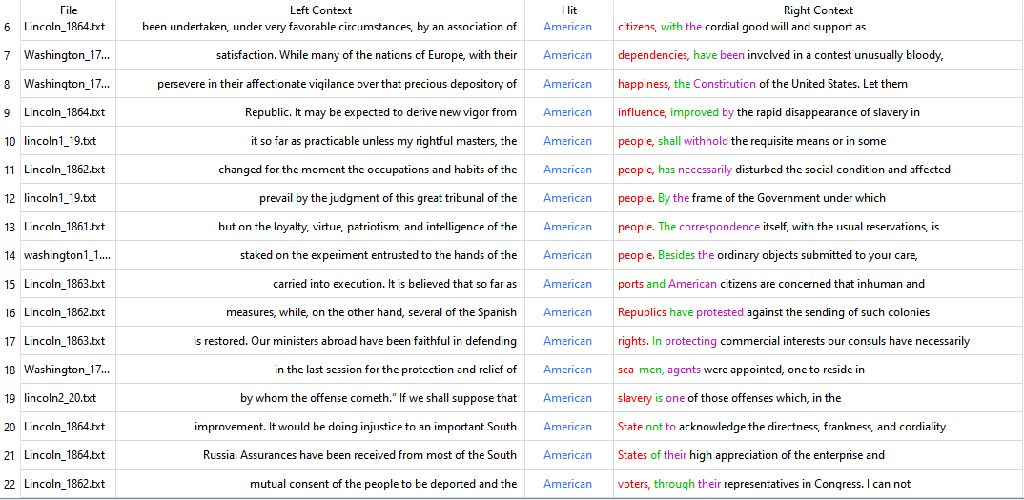The width and height of the screenshot is (1024, 500).
Task: Select lincoln1_19.txt file in row 10
Action: 60,141
